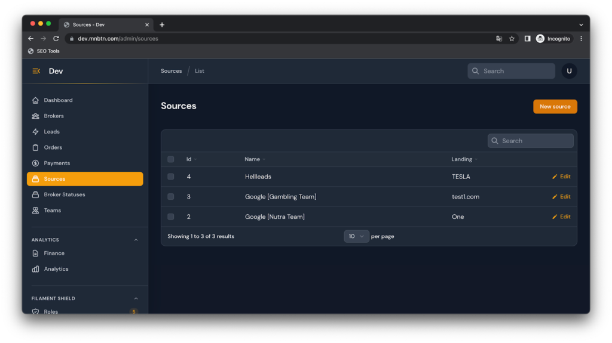Screen dimensions: 612x343
Task: Select the Google [Gambling Team] row checkbox
Action: click(x=171, y=197)
